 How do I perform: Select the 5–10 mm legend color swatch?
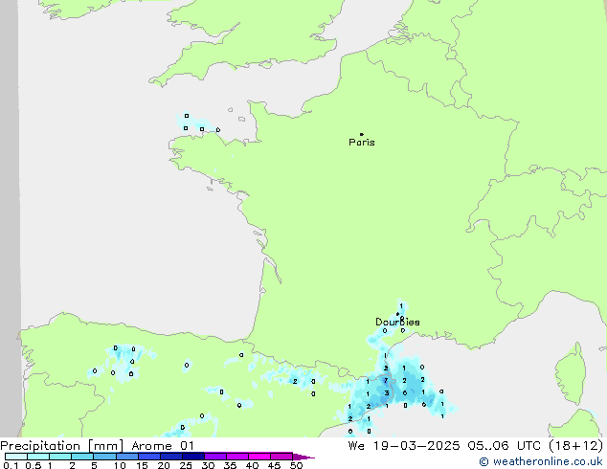coord(105,457)
